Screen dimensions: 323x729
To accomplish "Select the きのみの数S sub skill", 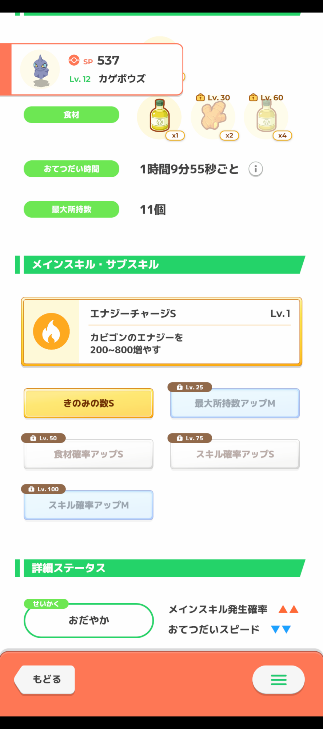I will click(88, 403).
